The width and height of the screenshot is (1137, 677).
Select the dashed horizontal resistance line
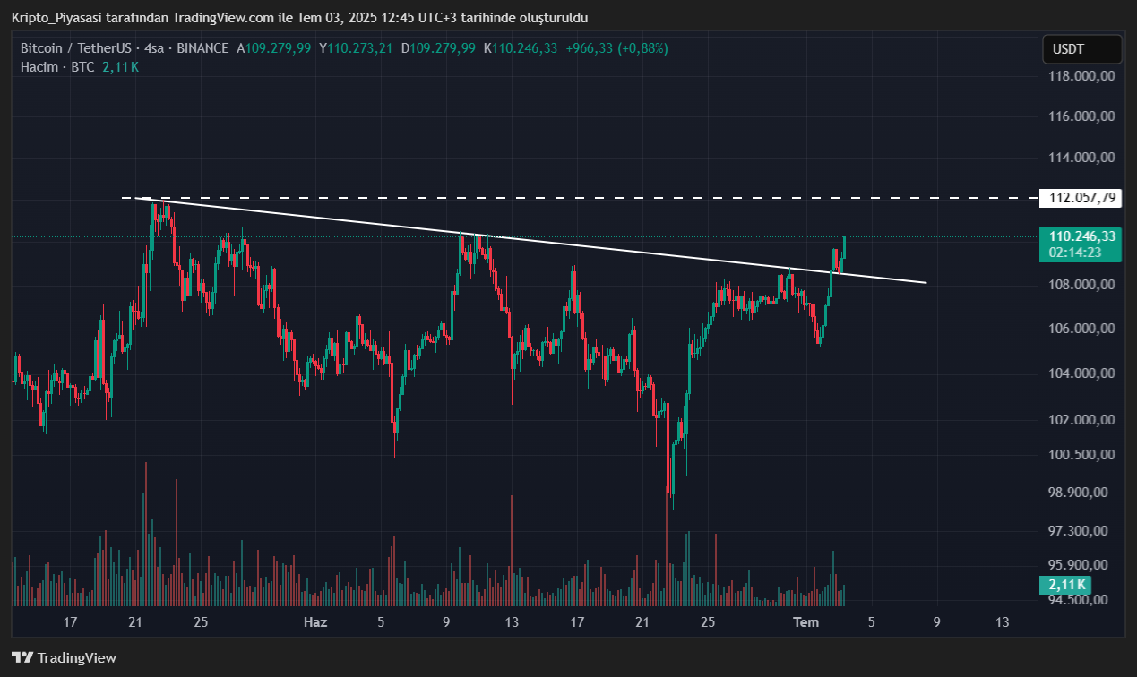point(627,197)
